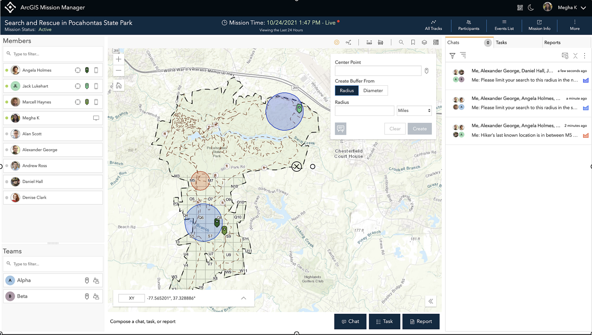Select member Daniel Hall
The image size is (592, 335).
tap(53, 182)
